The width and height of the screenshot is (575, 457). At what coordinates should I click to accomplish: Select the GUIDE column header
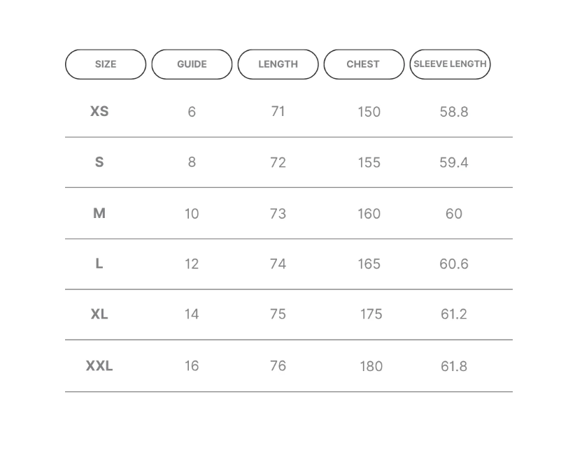(192, 64)
